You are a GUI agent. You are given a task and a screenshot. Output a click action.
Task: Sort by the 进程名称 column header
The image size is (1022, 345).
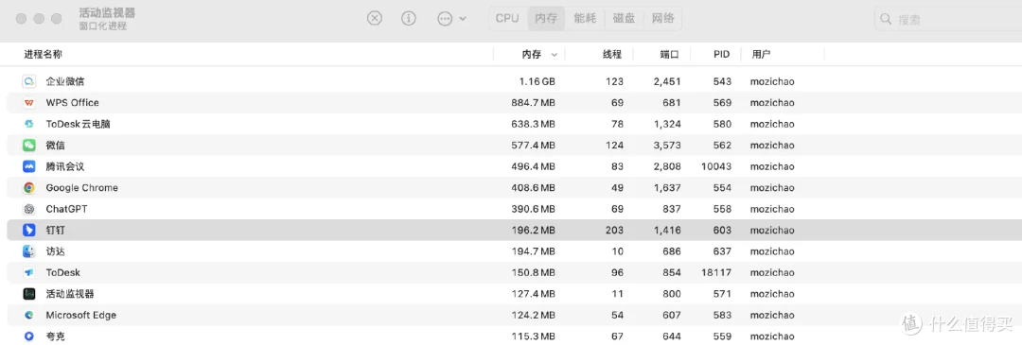[x=44, y=54]
